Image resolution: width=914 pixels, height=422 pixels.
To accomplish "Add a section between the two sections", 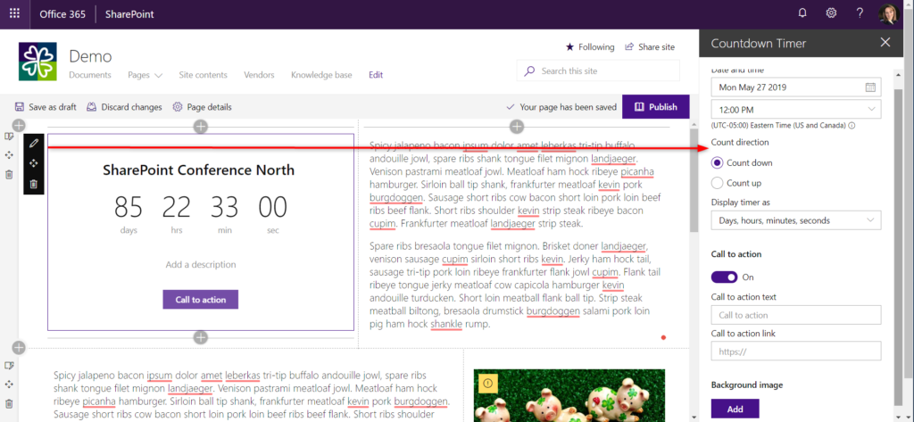I will (x=19, y=348).
